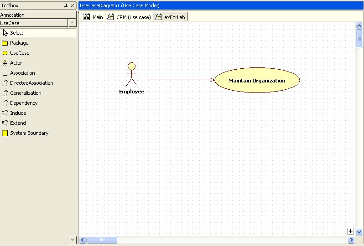Select the directed association arrow line

coord(181,80)
